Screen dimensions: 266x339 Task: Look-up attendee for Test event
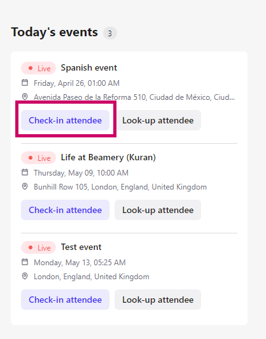pos(158,300)
